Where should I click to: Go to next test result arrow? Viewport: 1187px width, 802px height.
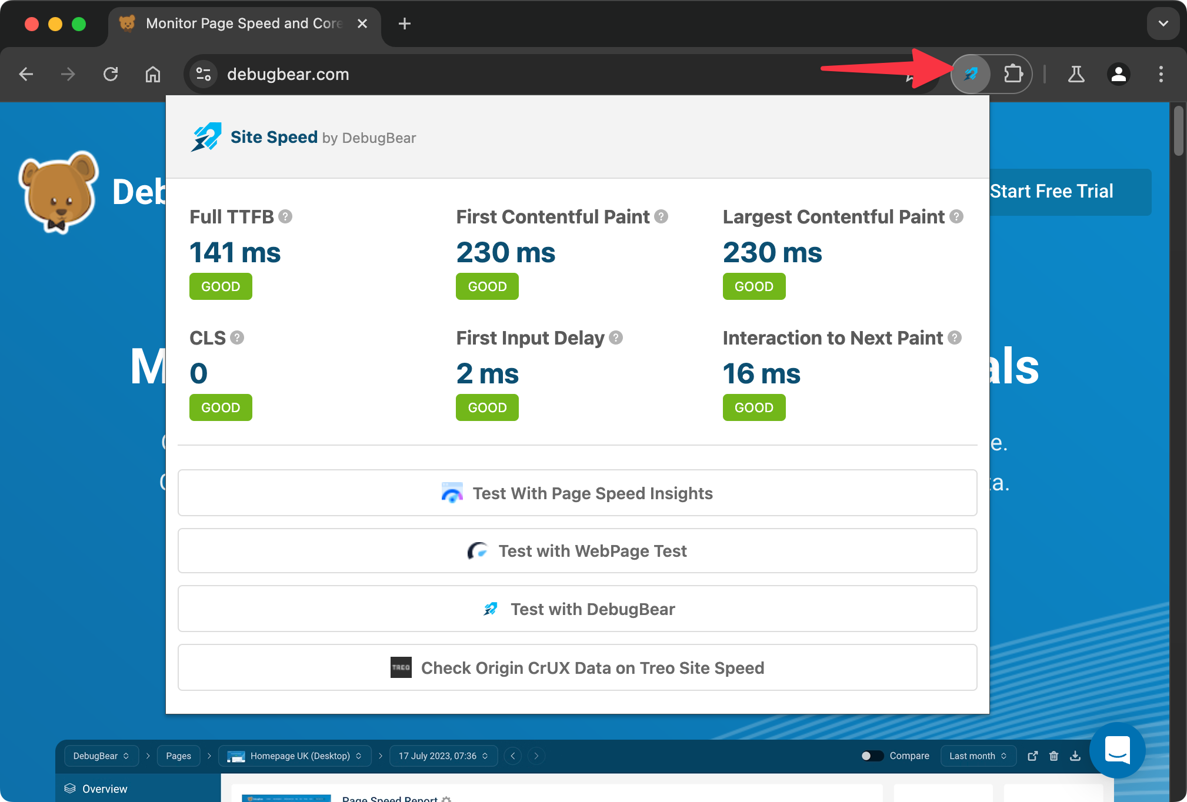pos(536,756)
